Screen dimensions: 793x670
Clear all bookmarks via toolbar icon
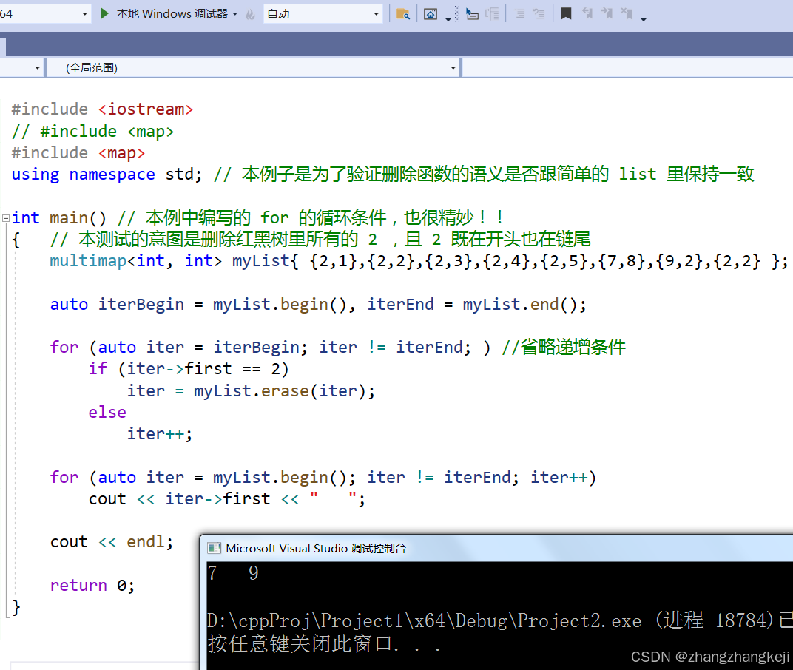point(627,13)
